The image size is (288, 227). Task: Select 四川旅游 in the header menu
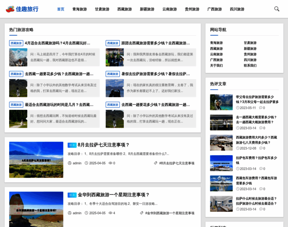(237, 9)
